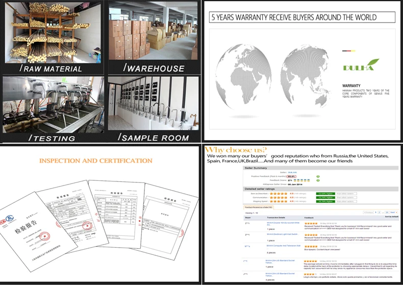Click the Inspection and Certification heading
The height and width of the screenshot is (292, 403).
coord(96,161)
